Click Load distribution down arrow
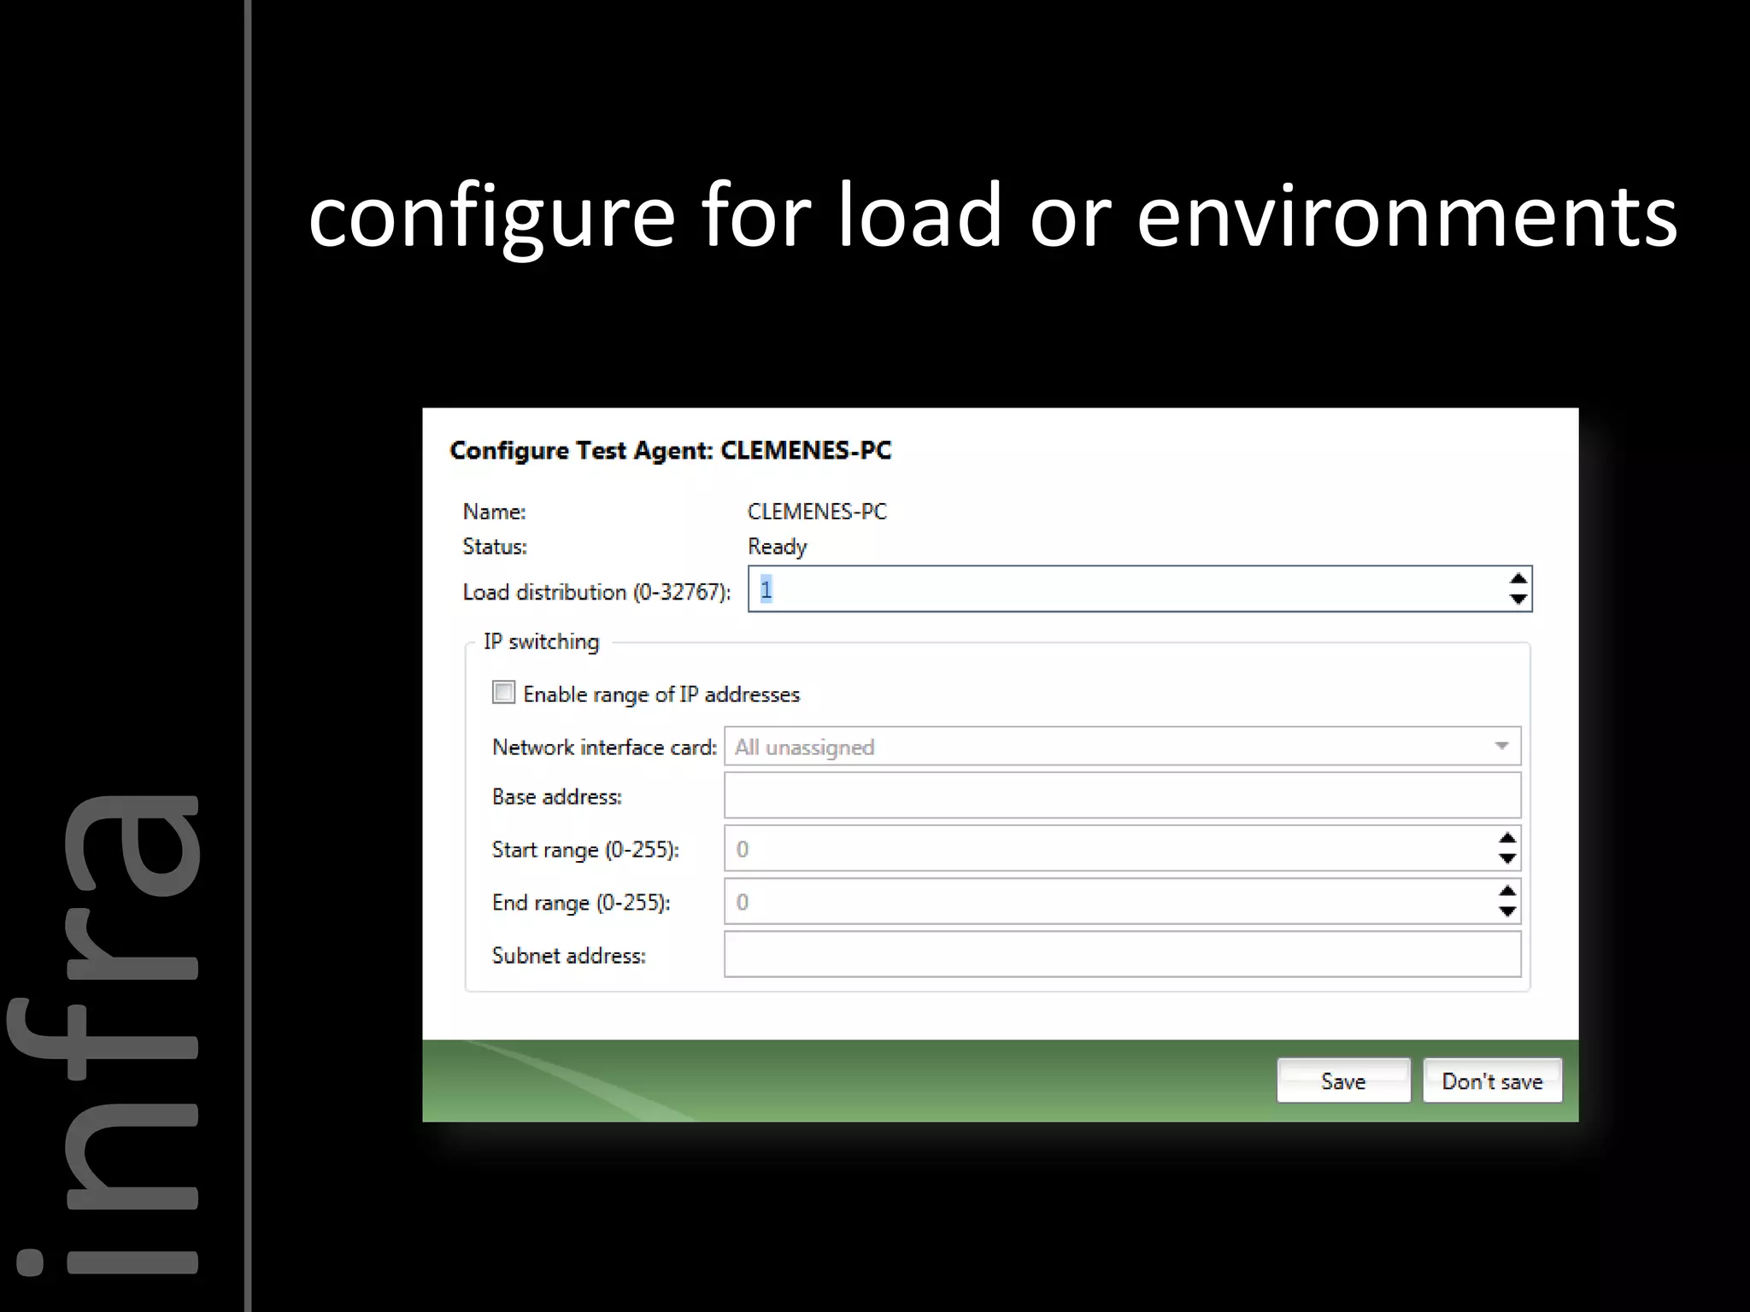1750x1312 pixels. [1518, 600]
